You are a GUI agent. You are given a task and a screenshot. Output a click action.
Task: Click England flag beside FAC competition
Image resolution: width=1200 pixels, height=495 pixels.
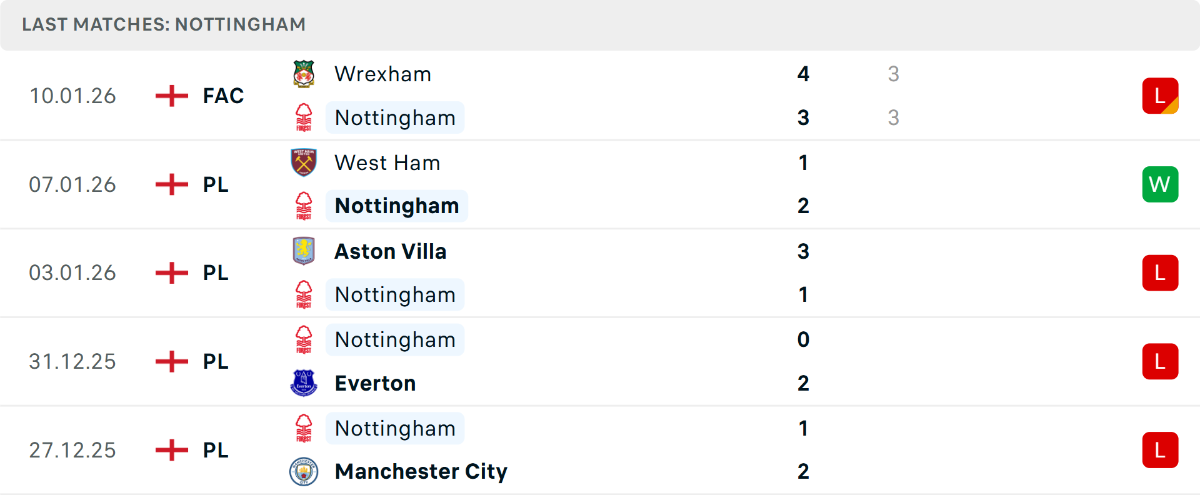point(171,96)
